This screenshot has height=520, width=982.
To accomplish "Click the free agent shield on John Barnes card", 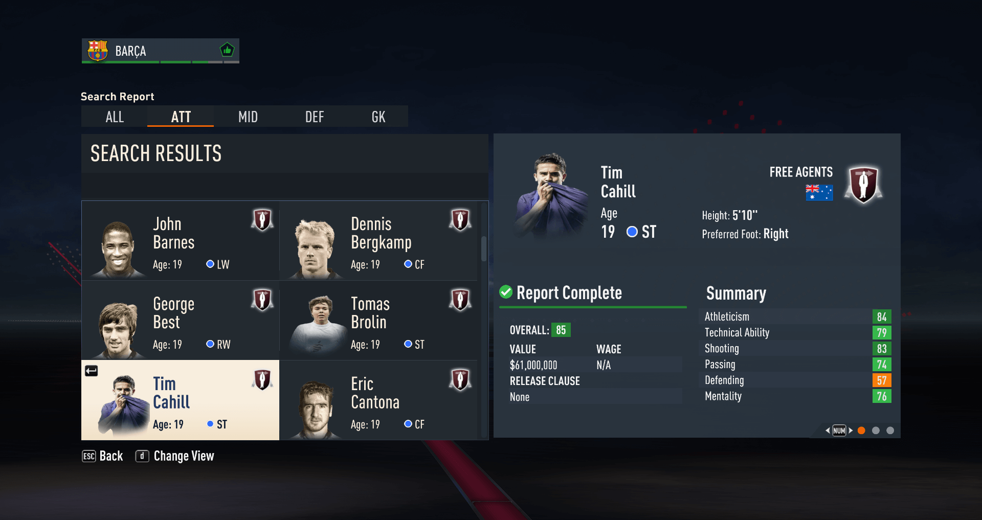I will (x=262, y=220).
